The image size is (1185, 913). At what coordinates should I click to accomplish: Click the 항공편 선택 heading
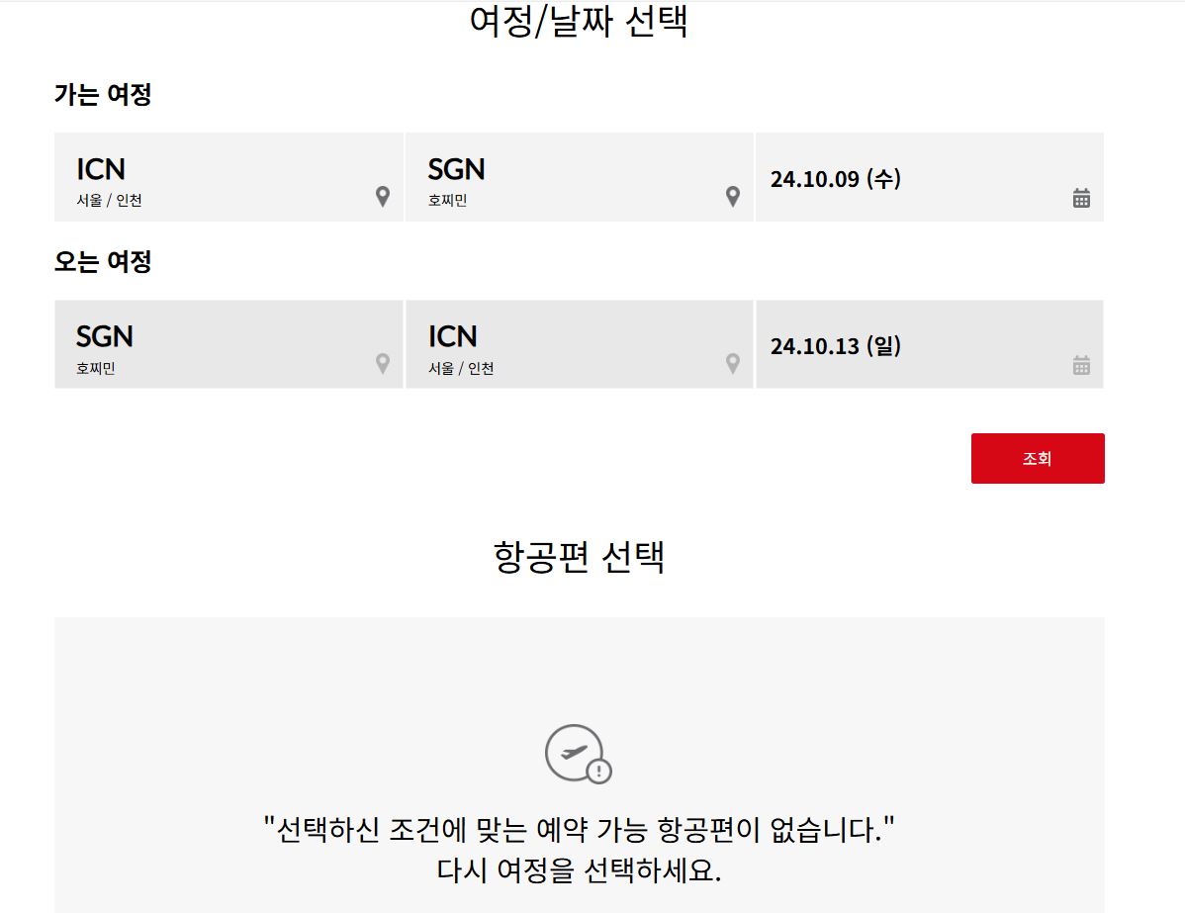point(579,557)
